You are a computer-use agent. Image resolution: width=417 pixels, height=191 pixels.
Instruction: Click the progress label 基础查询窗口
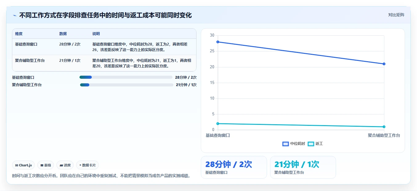23,78
